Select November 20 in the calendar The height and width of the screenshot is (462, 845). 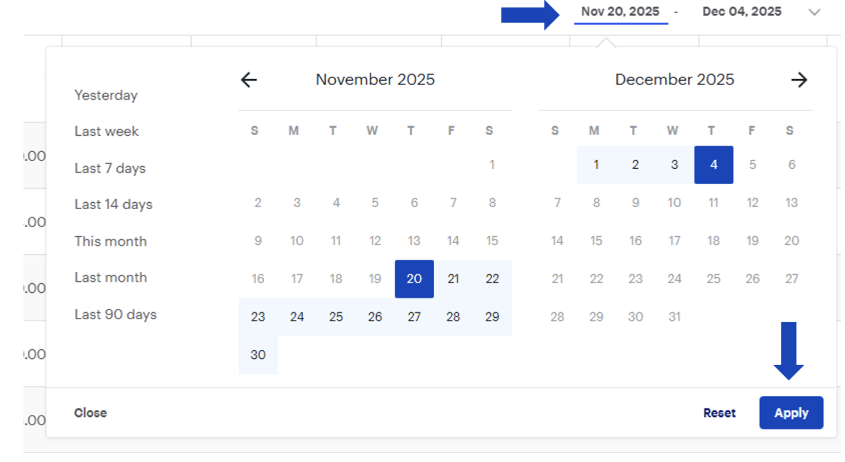[x=414, y=279]
